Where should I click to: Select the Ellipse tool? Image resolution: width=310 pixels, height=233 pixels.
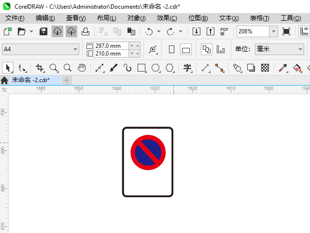pos(155,68)
